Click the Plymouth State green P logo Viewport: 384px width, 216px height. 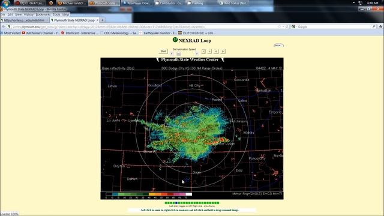coord(175,40)
